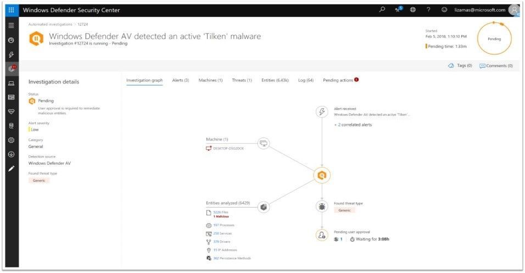Click the General category value

click(x=36, y=147)
